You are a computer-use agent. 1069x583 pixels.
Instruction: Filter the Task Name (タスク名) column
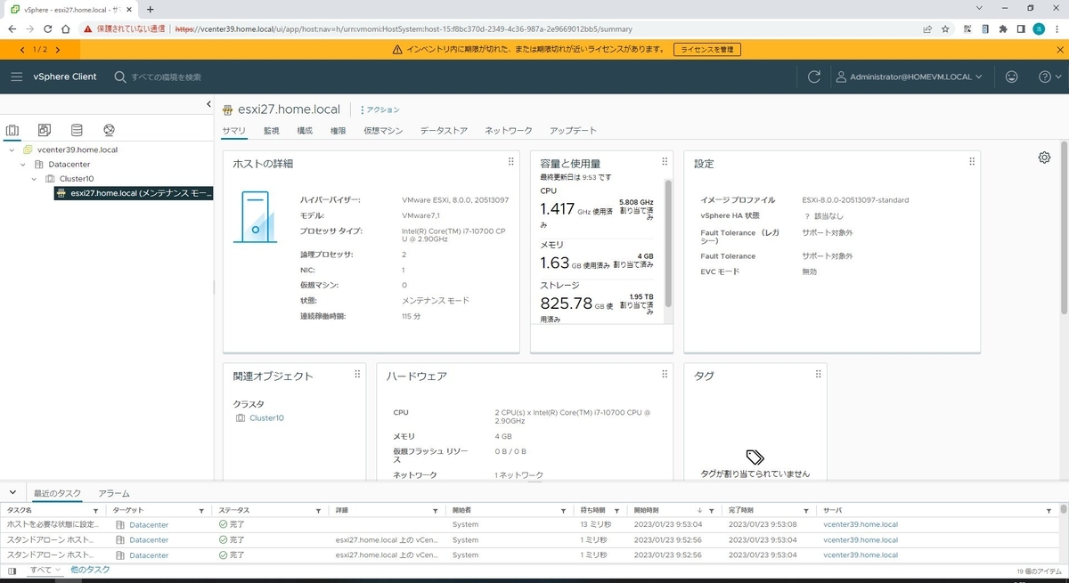tap(95, 511)
